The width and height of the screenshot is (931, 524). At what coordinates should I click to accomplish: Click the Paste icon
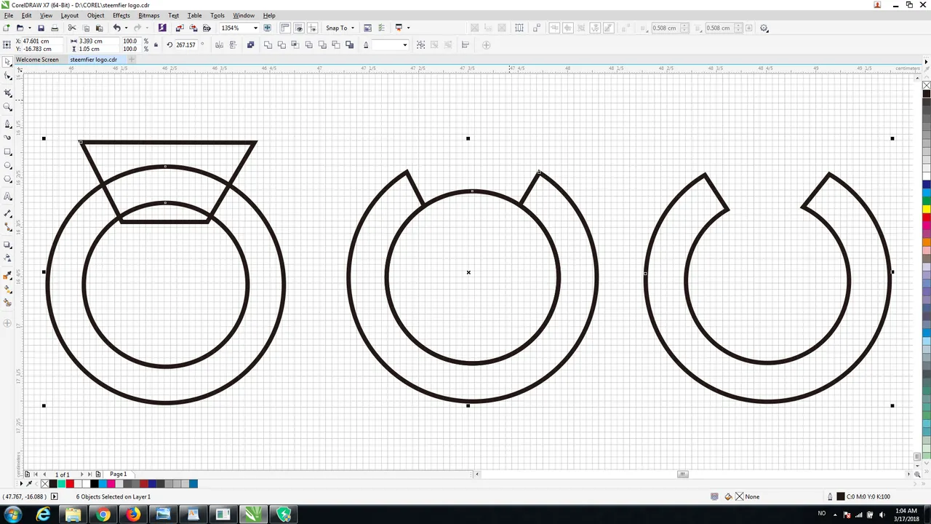pos(99,28)
